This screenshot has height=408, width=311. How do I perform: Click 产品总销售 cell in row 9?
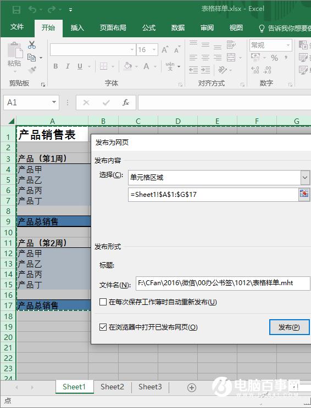pos(53,222)
